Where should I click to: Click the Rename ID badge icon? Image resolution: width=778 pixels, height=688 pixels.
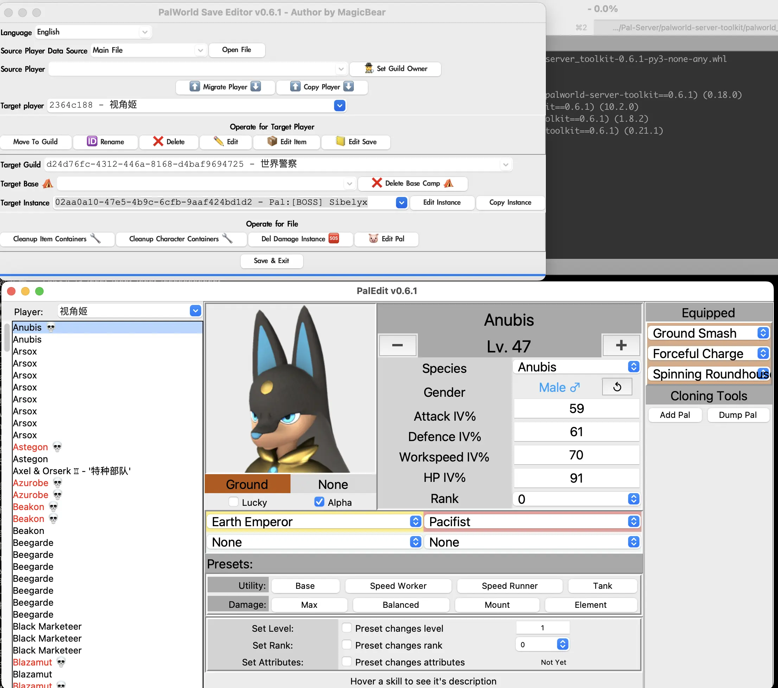coord(92,142)
